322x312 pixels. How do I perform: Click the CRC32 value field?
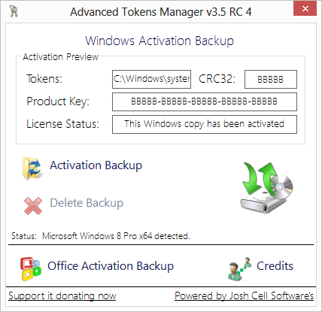271,80
